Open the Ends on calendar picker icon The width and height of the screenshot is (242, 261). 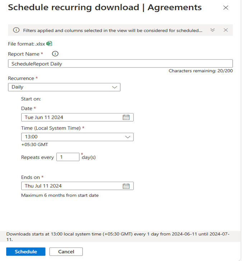[126, 186]
